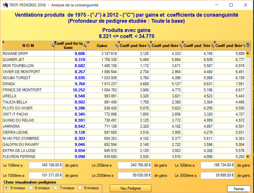Click the 6niv value 5,884 for QUAKER JET
The width and height of the screenshot is (254, 193).
tap(176, 60)
